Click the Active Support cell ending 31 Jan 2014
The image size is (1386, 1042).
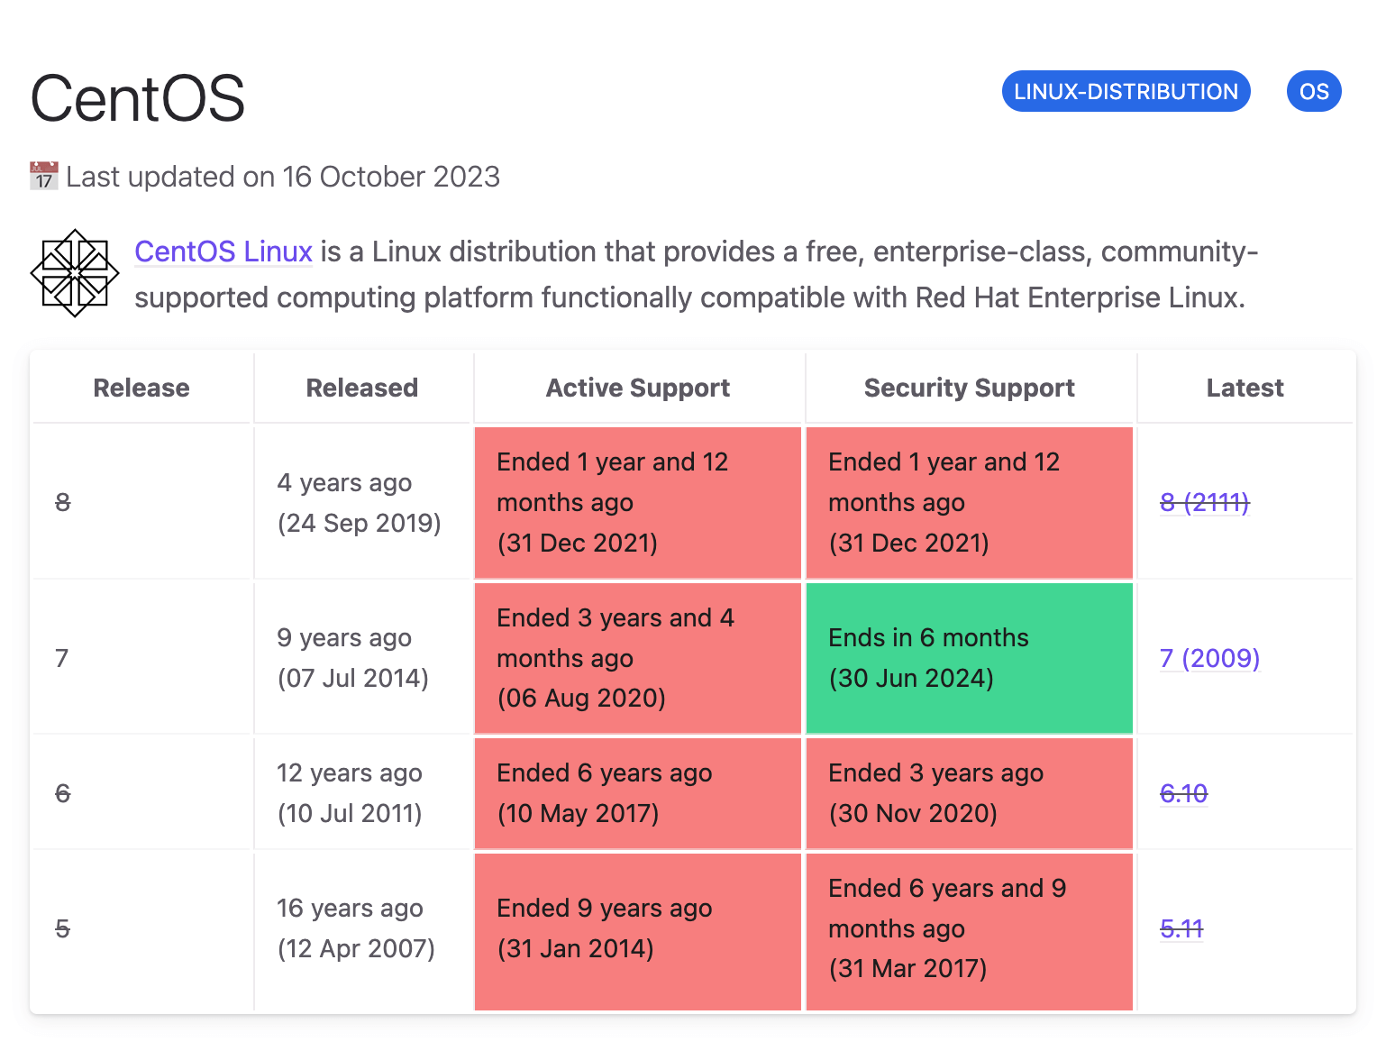click(x=638, y=931)
